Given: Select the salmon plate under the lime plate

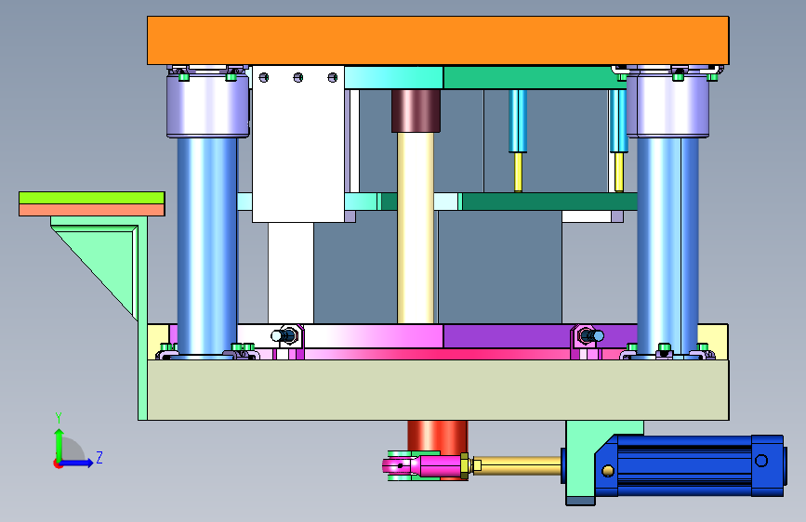Looking at the screenshot, I should (91, 210).
